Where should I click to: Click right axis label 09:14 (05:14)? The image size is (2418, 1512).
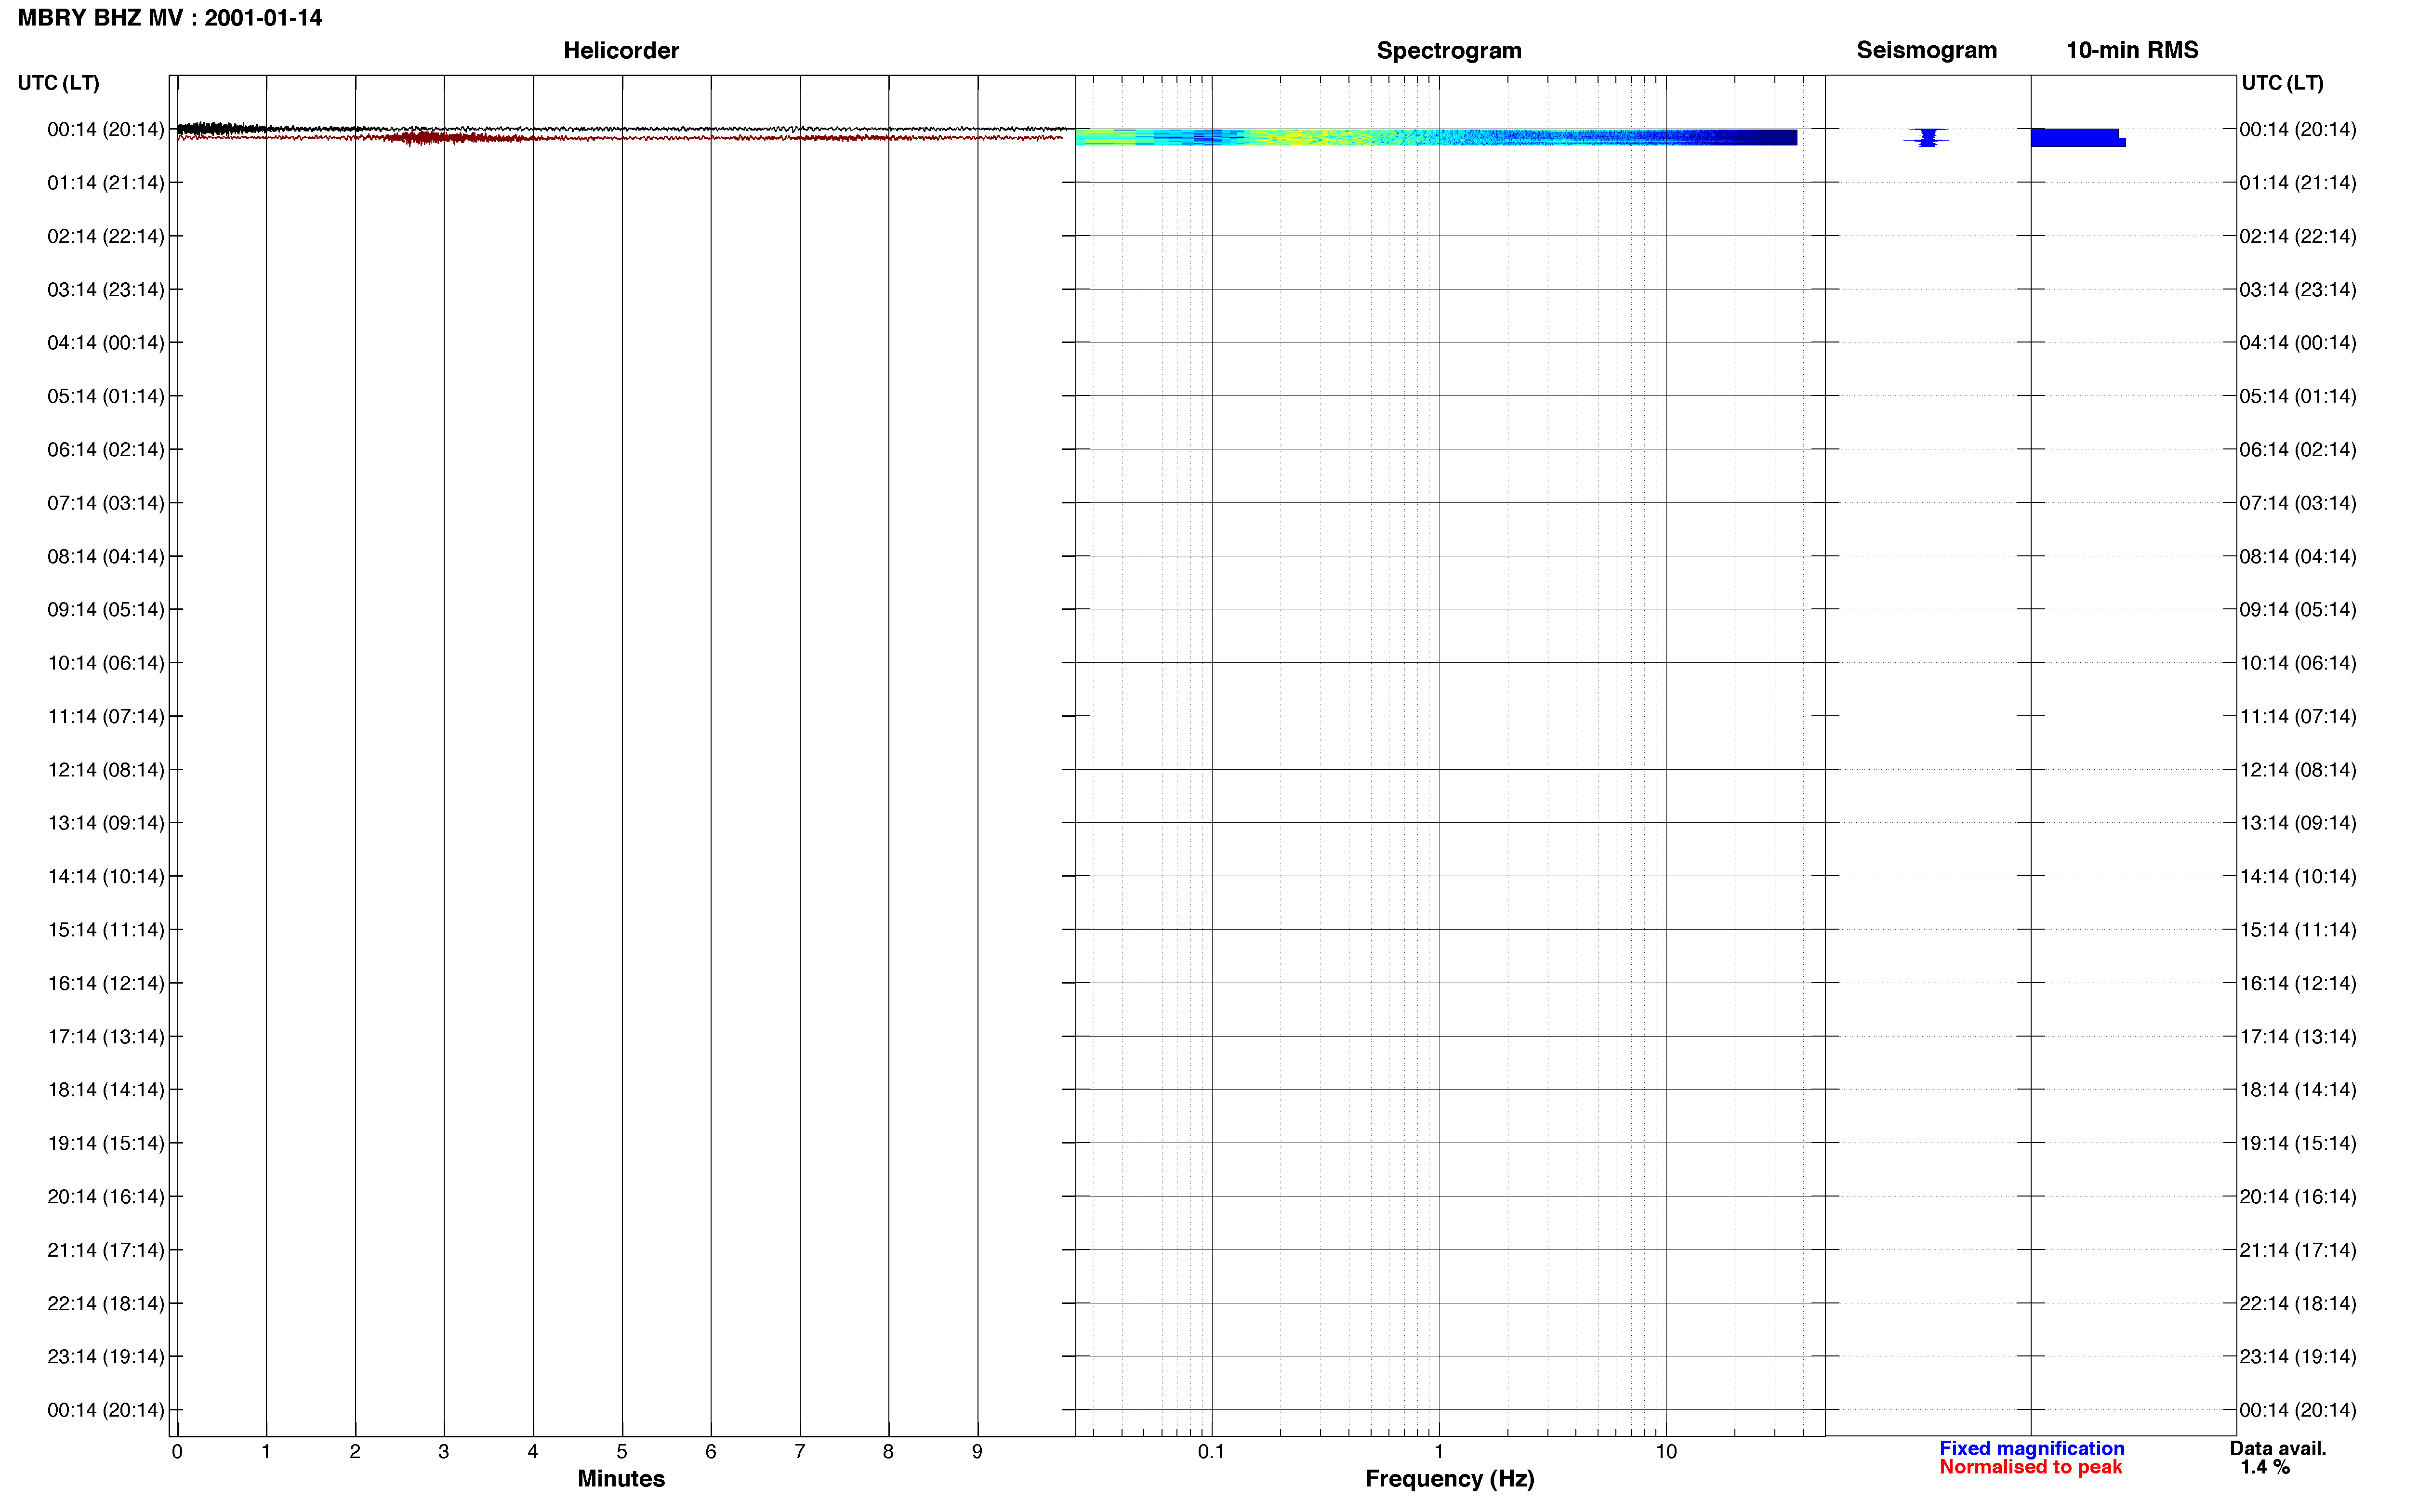(2297, 609)
